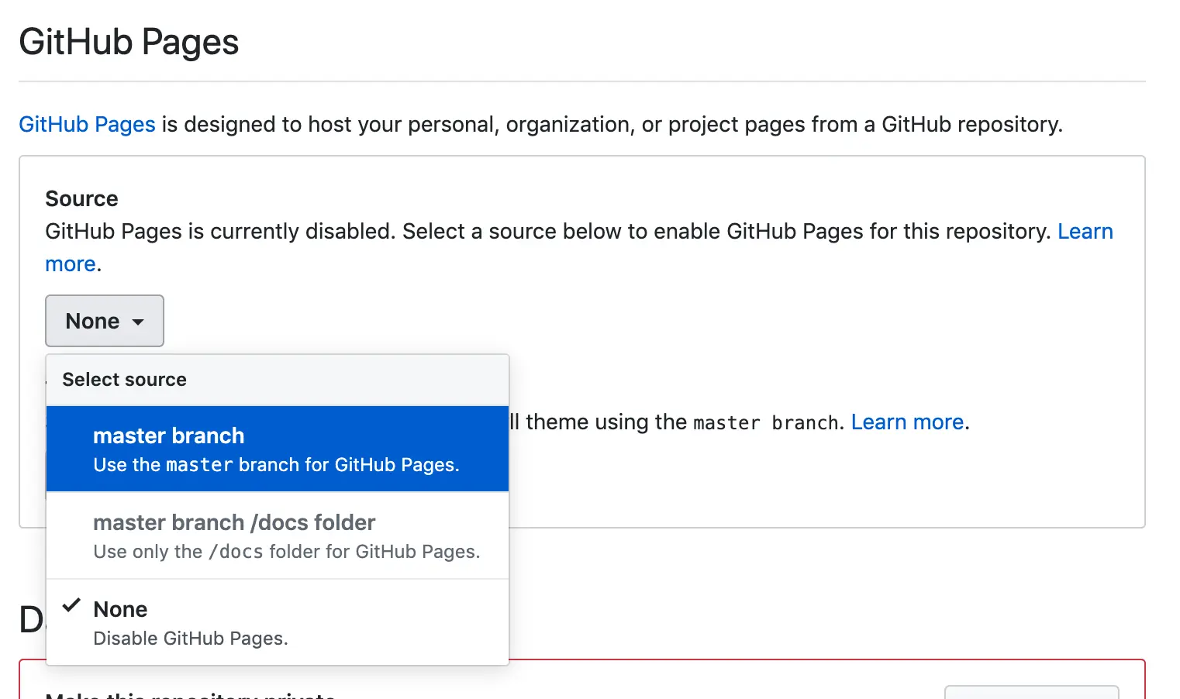Open the blue GitHub Pages link
This screenshot has height=699, width=1180.
tap(87, 124)
